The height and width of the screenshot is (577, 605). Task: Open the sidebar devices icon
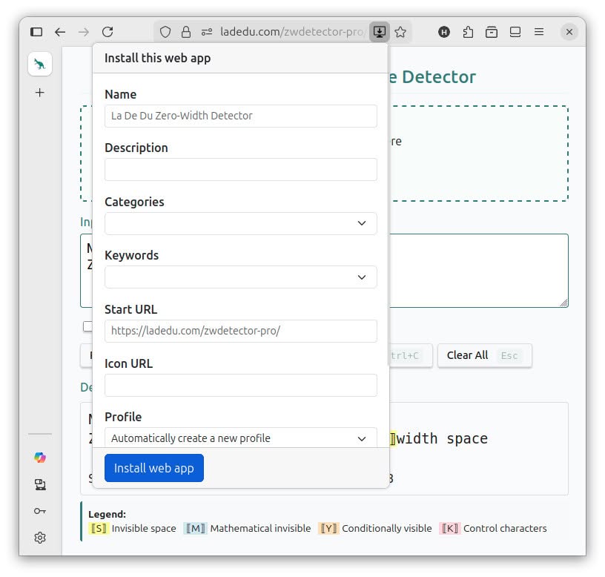coord(40,484)
